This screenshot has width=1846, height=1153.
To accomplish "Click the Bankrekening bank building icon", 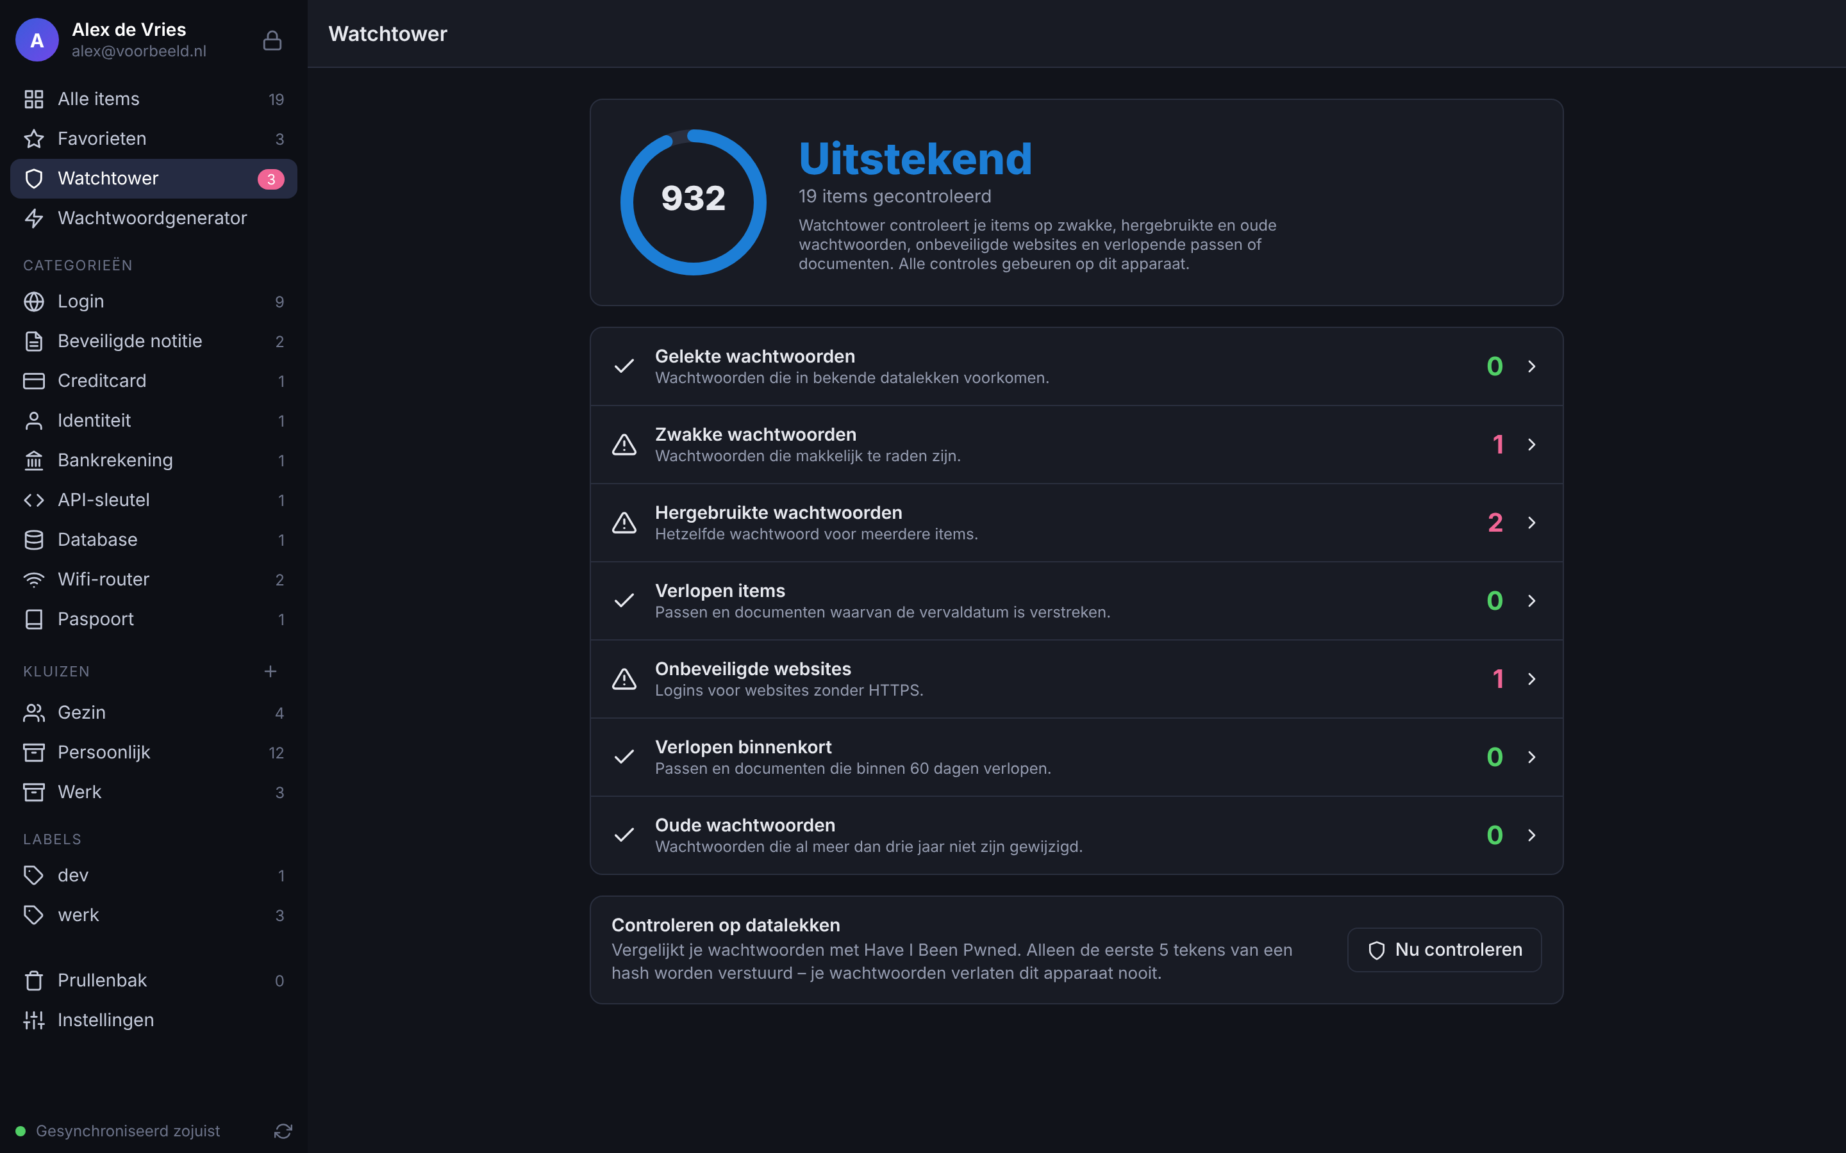I will 33,461.
